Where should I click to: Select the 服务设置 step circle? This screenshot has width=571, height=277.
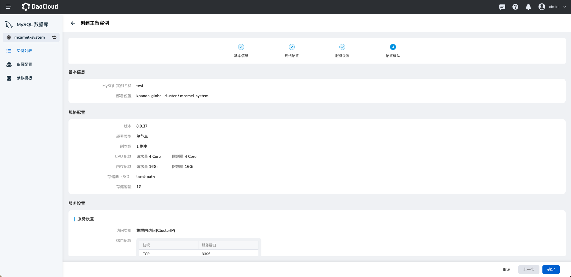coord(342,47)
